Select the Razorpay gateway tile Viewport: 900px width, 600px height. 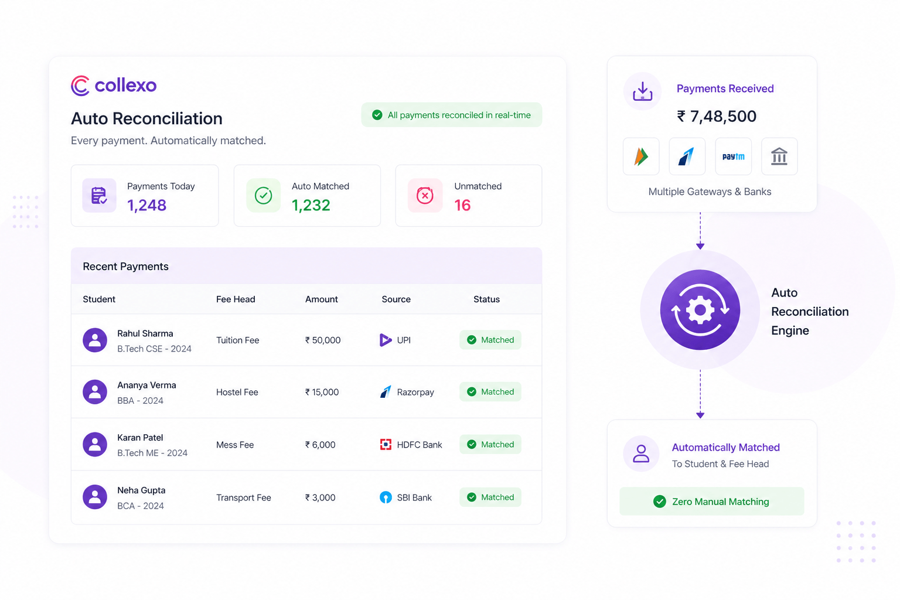687,156
